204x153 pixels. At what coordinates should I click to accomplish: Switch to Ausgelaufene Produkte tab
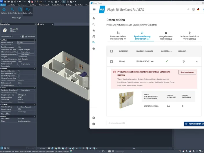click(x=166, y=36)
